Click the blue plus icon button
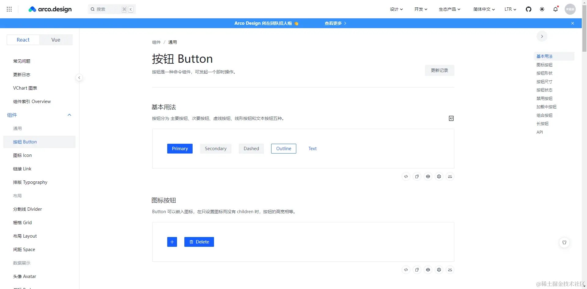The width and height of the screenshot is (587, 289). point(172,242)
